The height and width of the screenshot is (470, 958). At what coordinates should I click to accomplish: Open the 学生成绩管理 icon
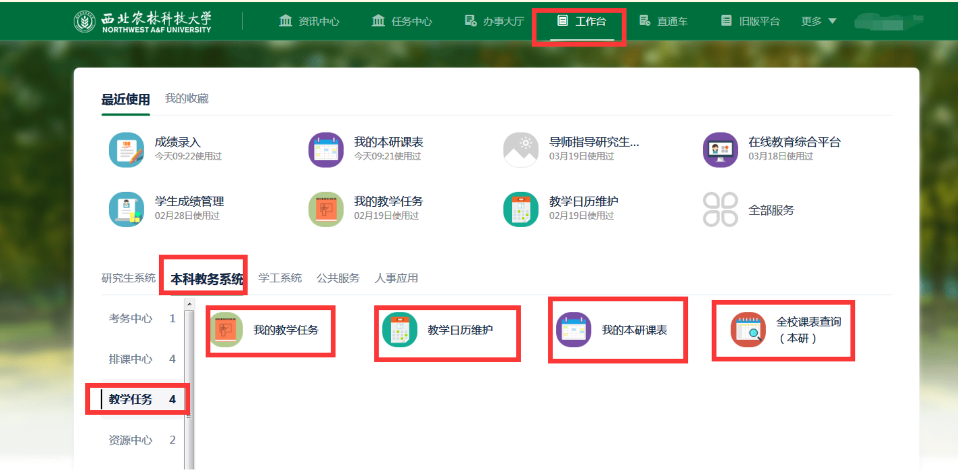(x=126, y=209)
